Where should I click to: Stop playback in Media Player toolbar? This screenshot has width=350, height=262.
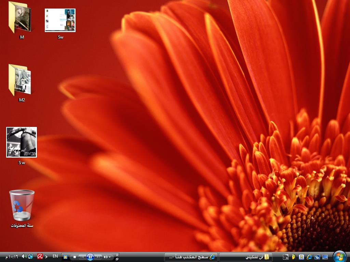click(x=75, y=257)
